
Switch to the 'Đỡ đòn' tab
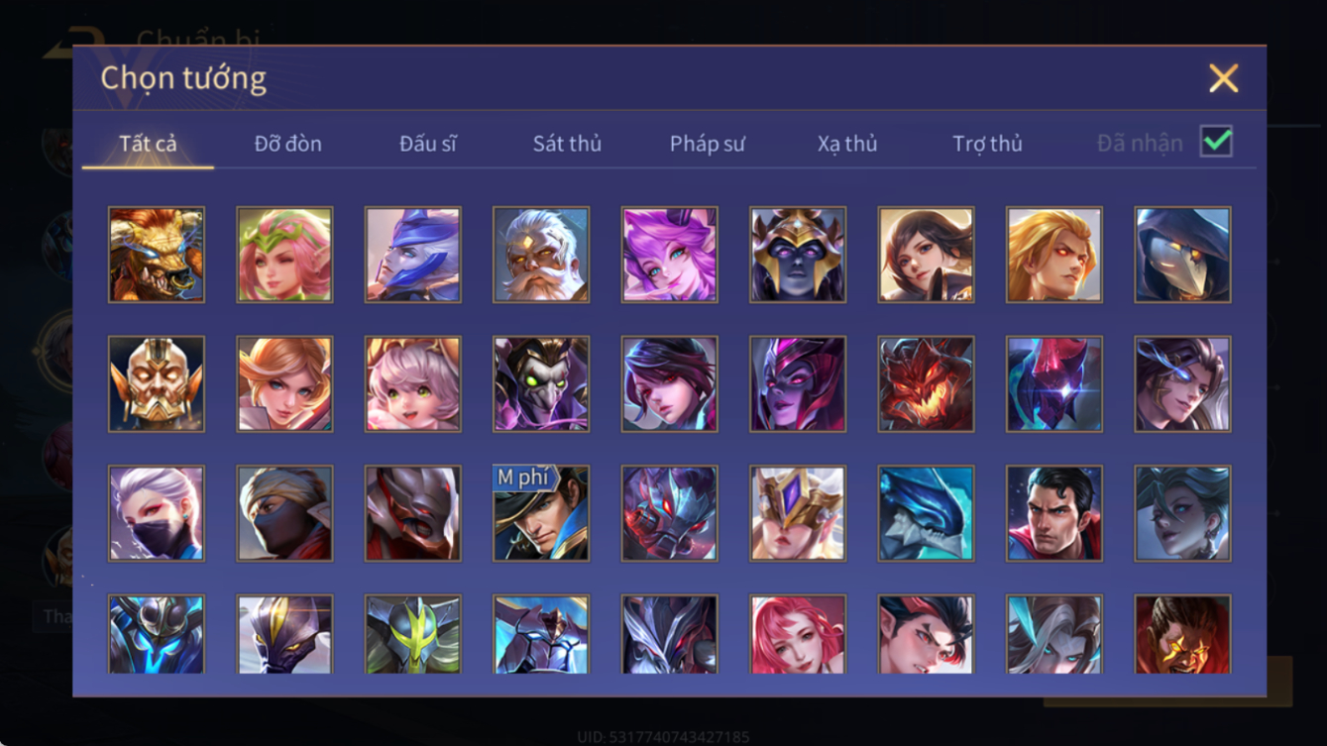point(288,144)
